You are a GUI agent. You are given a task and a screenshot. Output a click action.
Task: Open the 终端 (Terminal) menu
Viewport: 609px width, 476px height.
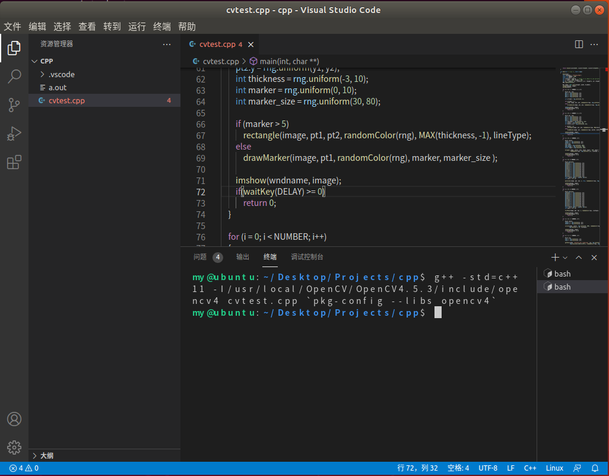pyautogui.click(x=162, y=26)
